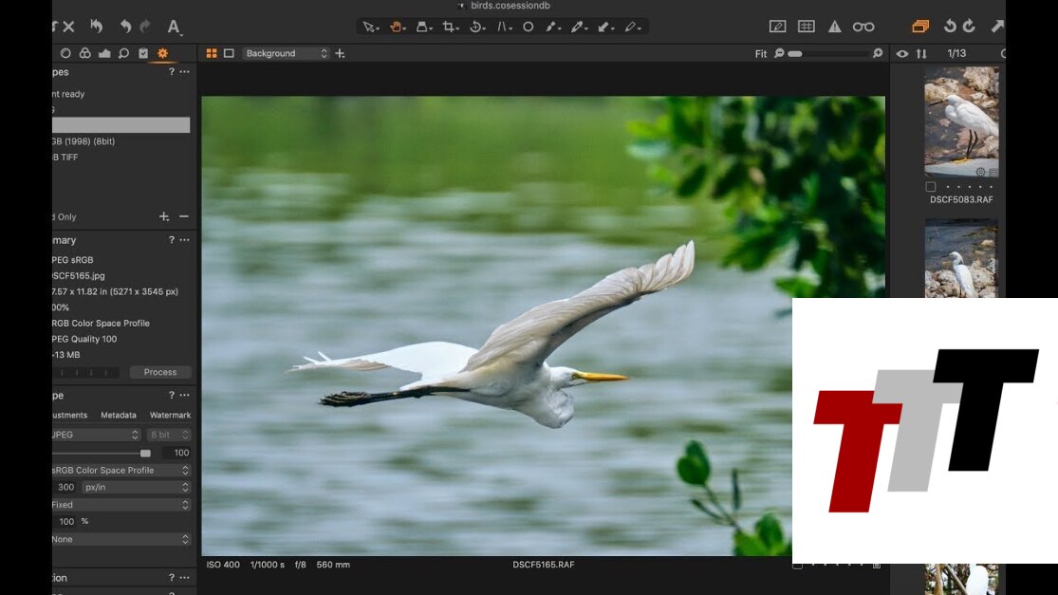The height and width of the screenshot is (595, 1058).
Task: Open the Output tool tab gear icon
Action: (x=162, y=53)
